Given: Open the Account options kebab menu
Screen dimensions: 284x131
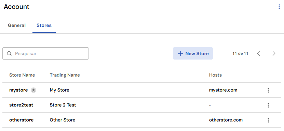Looking at the screenshot, I should click(x=279, y=7).
